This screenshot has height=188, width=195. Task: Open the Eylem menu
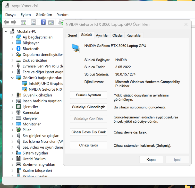click(x=26, y=15)
